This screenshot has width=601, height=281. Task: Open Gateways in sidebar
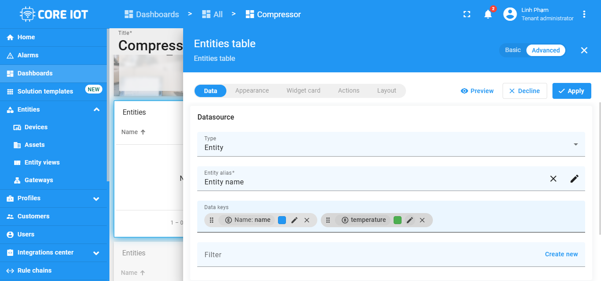tap(53, 180)
